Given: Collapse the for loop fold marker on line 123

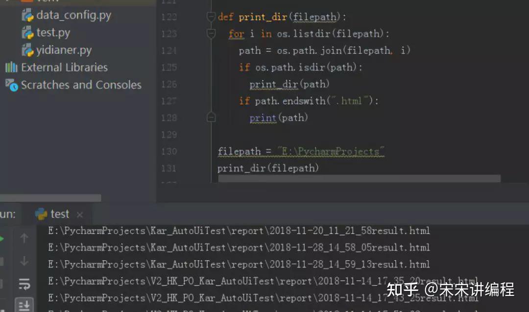Looking at the screenshot, I should coord(211,33).
